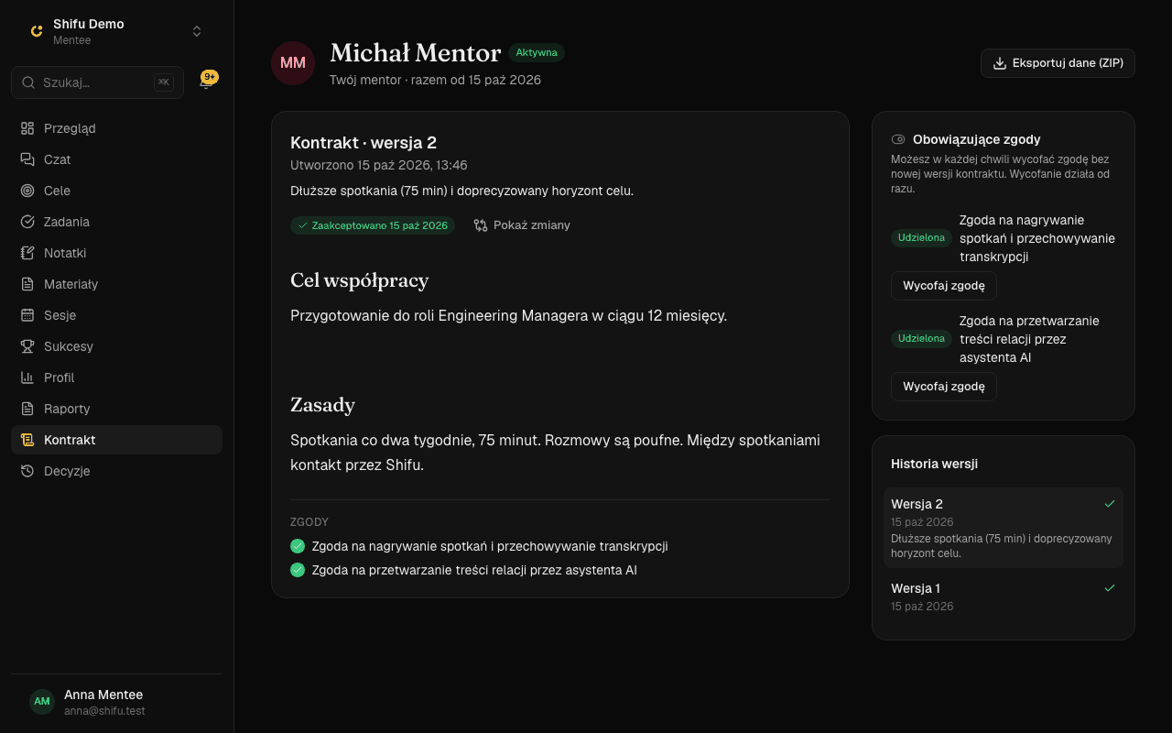Export data with Eksportuj dane (ZIP)
1172x733 pixels.
tap(1058, 63)
